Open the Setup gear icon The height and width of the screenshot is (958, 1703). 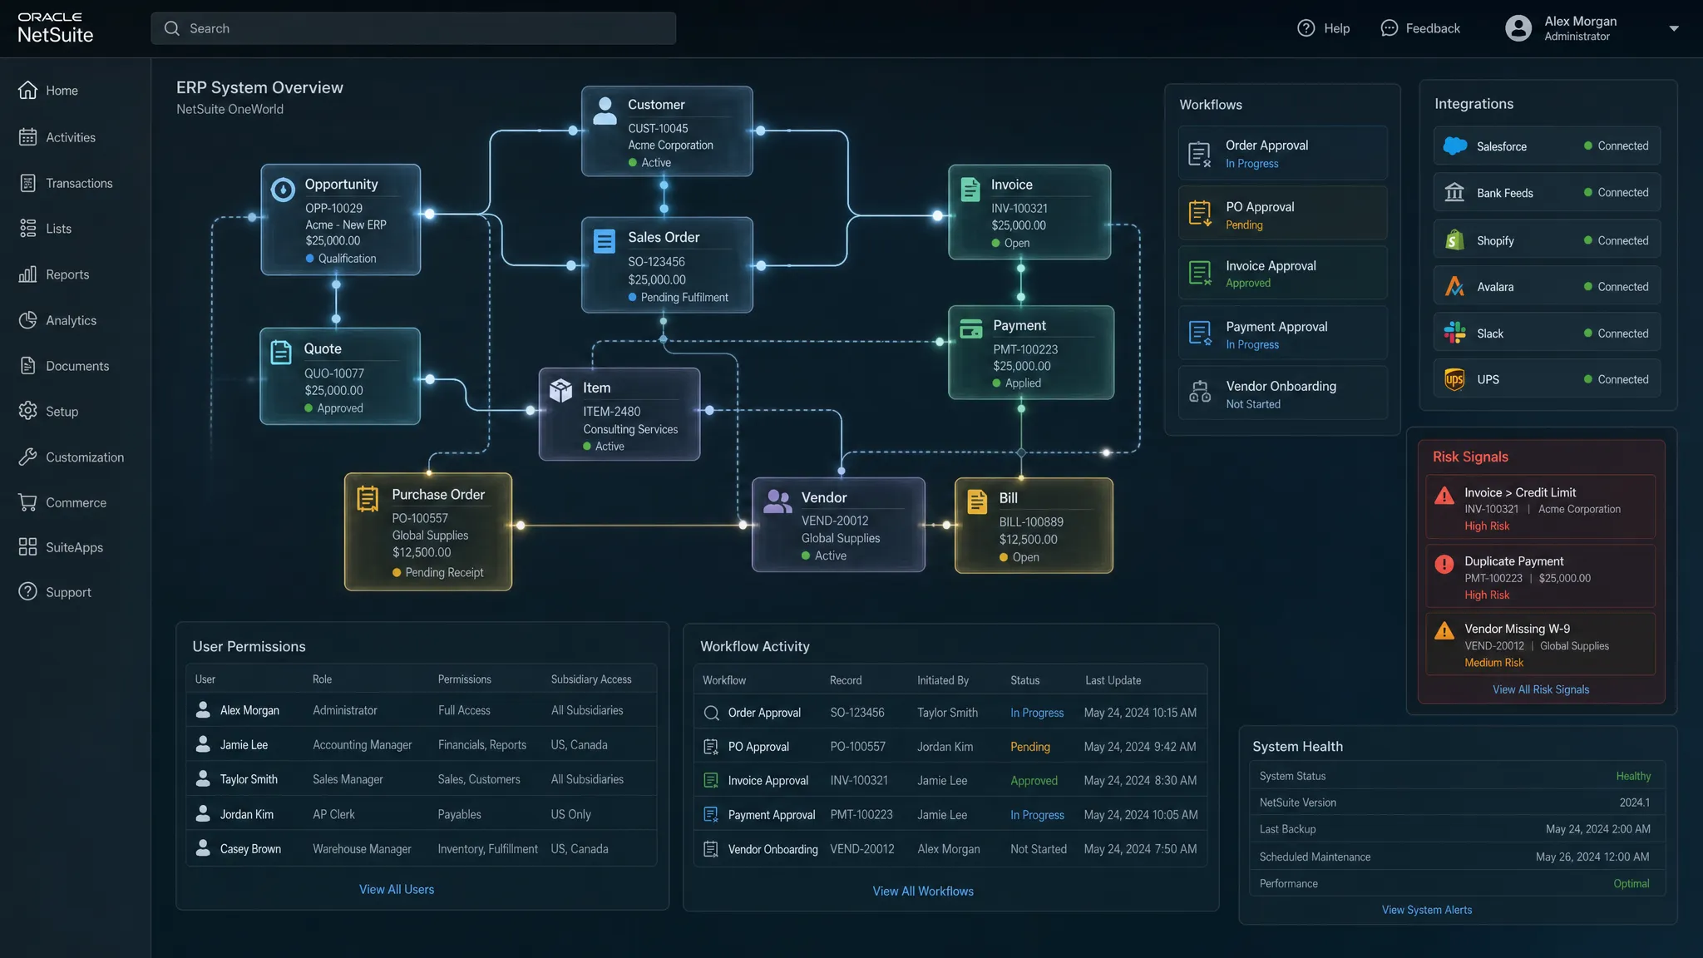(27, 411)
